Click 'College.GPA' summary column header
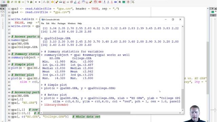Image resolution: width=217 pixels, height=122 pixels. click(x=82, y=58)
